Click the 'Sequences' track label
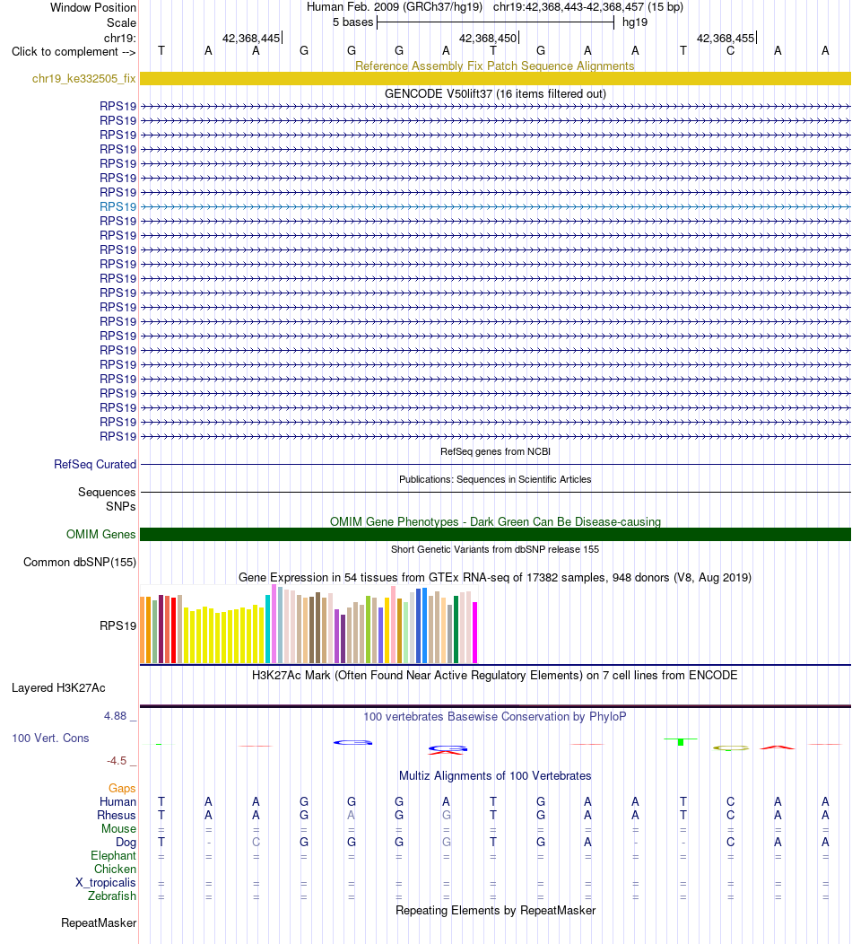The width and height of the screenshot is (852, 944). point(107,493)
